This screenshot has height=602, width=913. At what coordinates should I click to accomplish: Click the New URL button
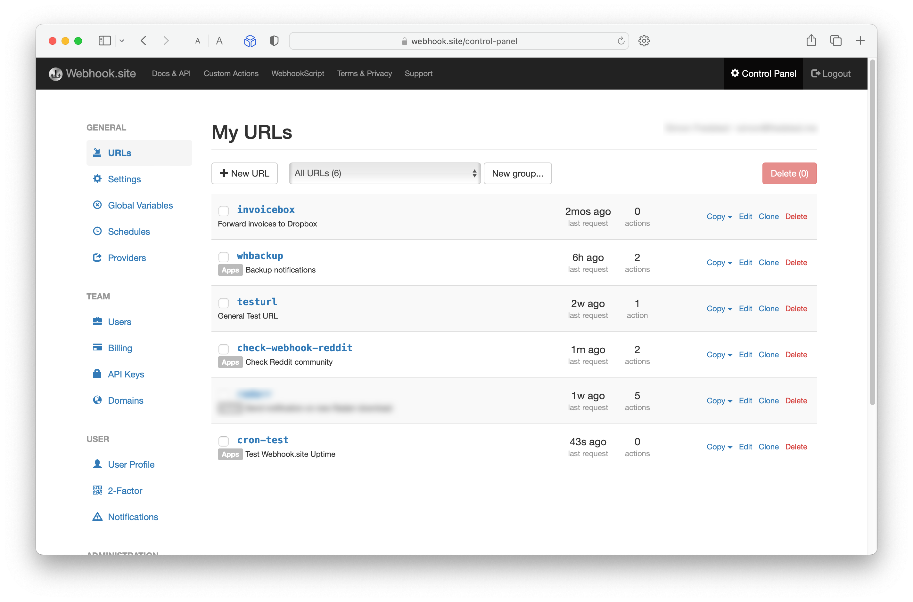(x=244, y=173)
